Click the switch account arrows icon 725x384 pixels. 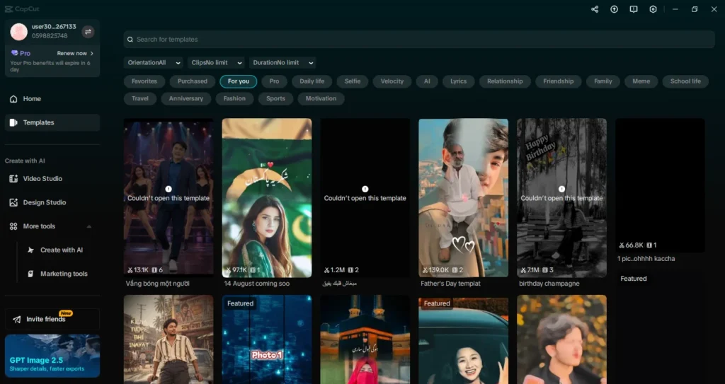pos(88,31)
